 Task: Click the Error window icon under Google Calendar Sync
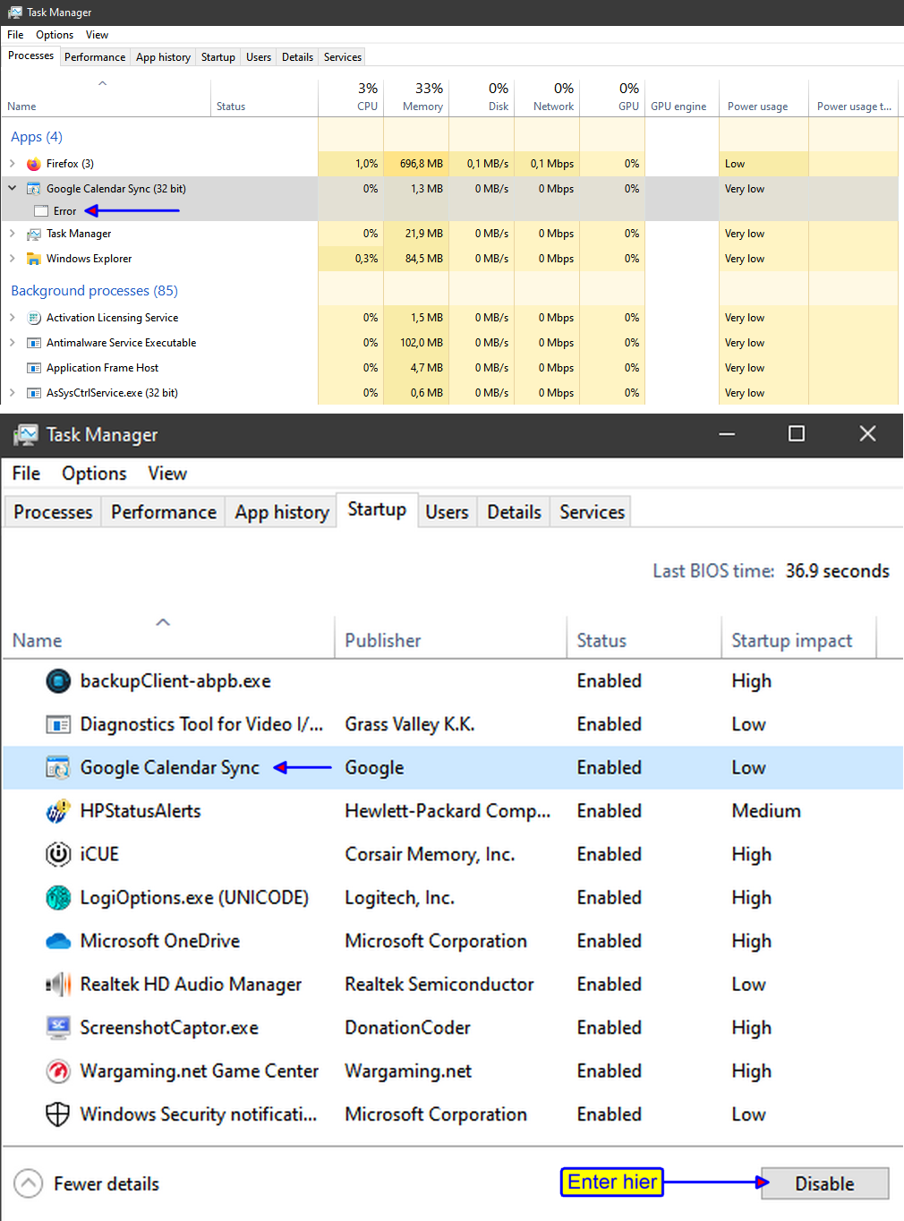40,211
